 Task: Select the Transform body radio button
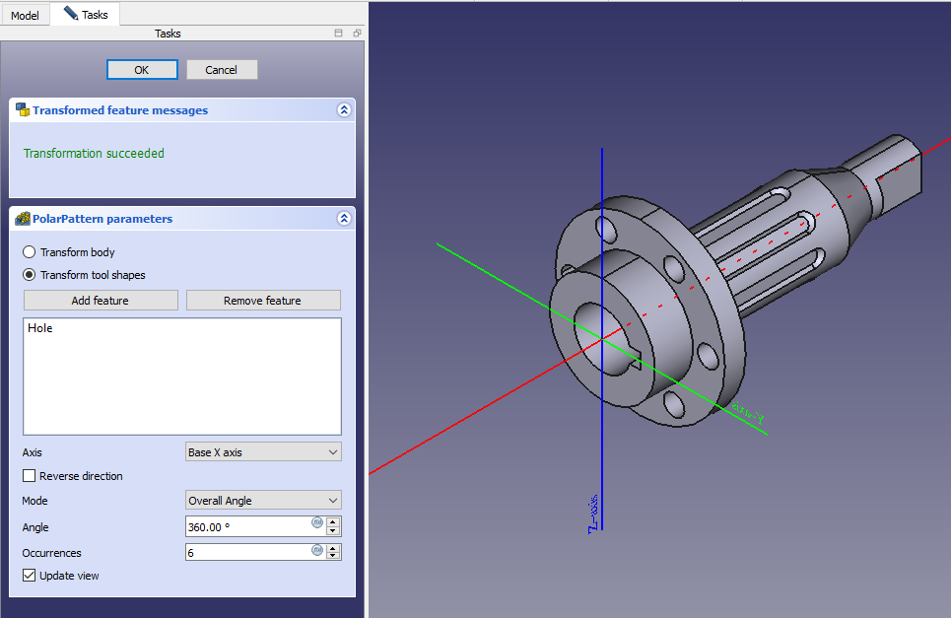pos(30,252)
